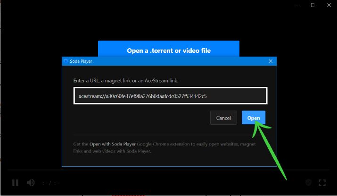The width and height of the screenshot is (337, 196).
Task: Click 'Open a .torrent or video file' button
Action: tap(169, 49)
